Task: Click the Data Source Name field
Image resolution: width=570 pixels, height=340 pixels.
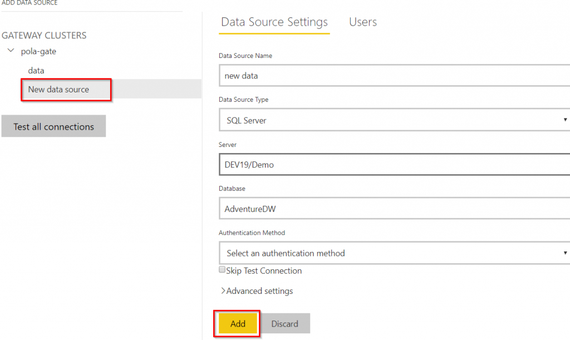Action: click(390, 75)
